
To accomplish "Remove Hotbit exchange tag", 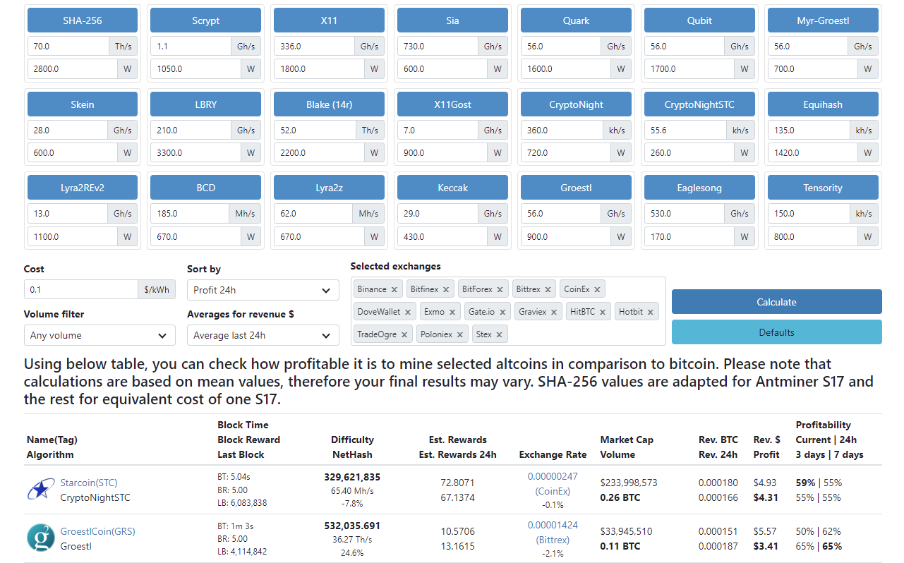I will coord(651,312).
